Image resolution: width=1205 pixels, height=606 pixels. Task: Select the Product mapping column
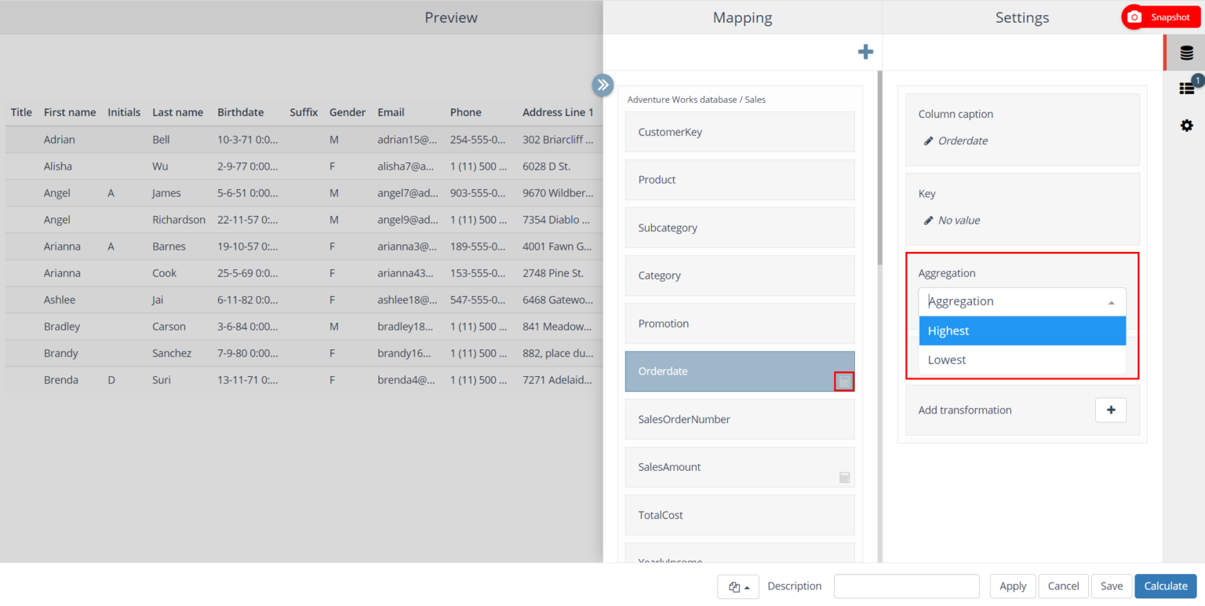(740, 180)
